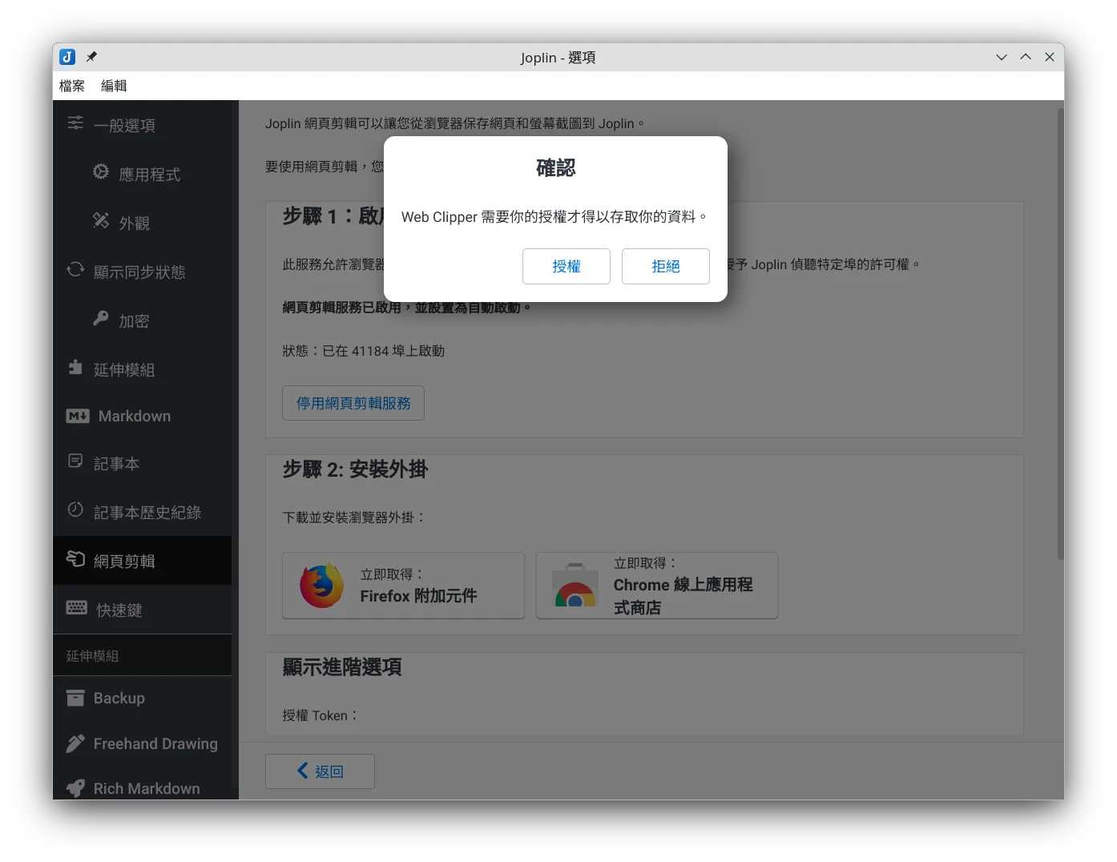Open the 檔案 menu
1117x862 pixels.
[x=72, y=86]
